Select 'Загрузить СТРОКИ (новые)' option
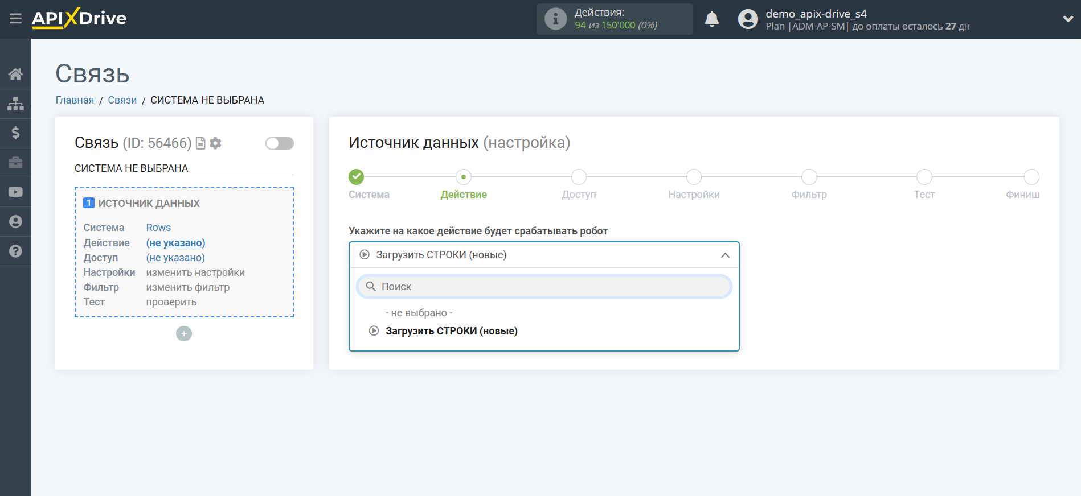 (x=451, y=331)
